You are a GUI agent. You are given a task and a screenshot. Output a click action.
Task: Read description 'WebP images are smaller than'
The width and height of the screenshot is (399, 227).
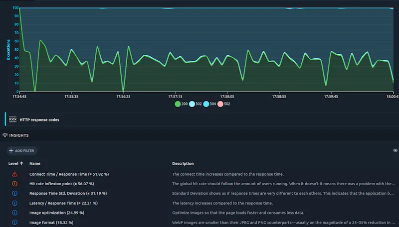pyautogui.click(x=284, y=223)
